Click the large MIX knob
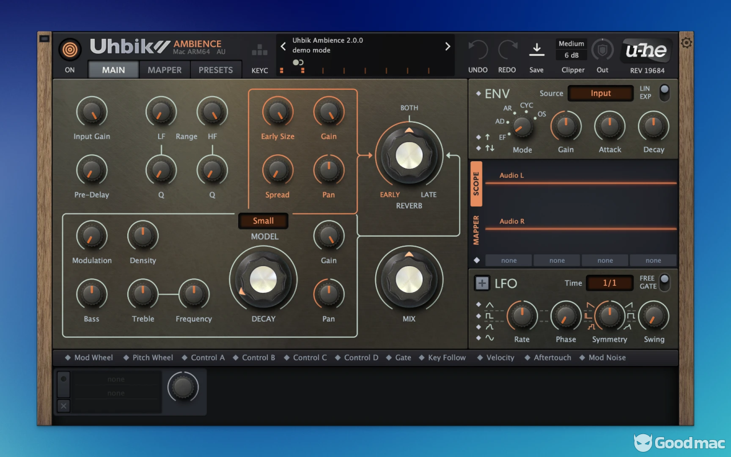Viewport: 731px width, 457px height. [x=409, y=279]
